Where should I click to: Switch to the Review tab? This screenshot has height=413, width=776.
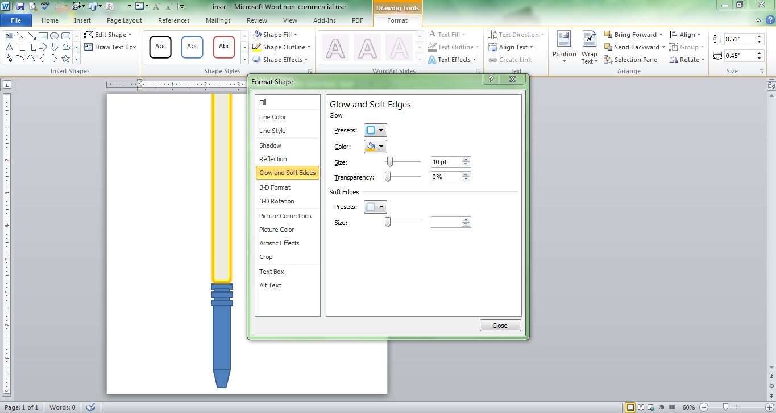[x=257, y=20]
